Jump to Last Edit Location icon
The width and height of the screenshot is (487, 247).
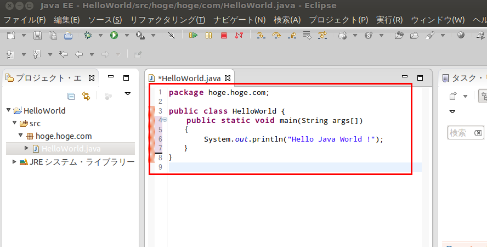64,54
